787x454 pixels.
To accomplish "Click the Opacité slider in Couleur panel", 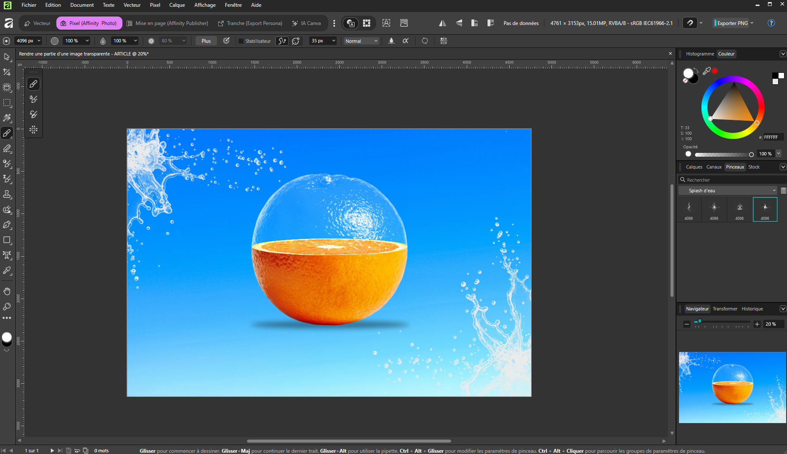I will [723, 154].
